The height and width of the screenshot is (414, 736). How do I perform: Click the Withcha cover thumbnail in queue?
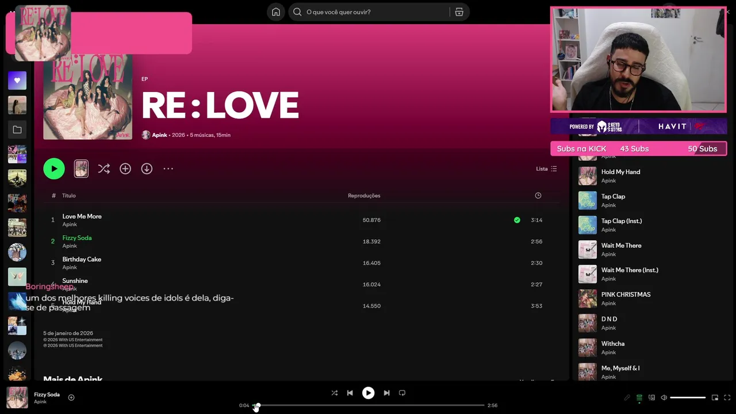(x=588, y=348)
